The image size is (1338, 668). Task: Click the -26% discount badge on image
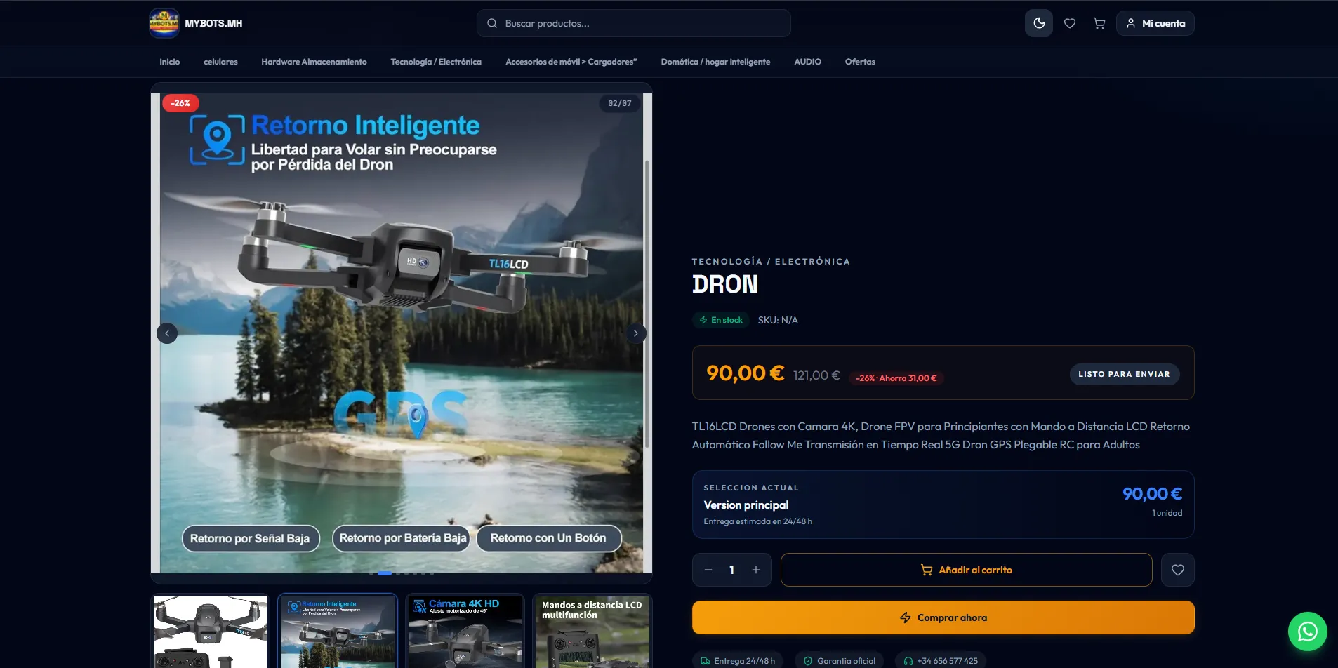tap(181, 103)
